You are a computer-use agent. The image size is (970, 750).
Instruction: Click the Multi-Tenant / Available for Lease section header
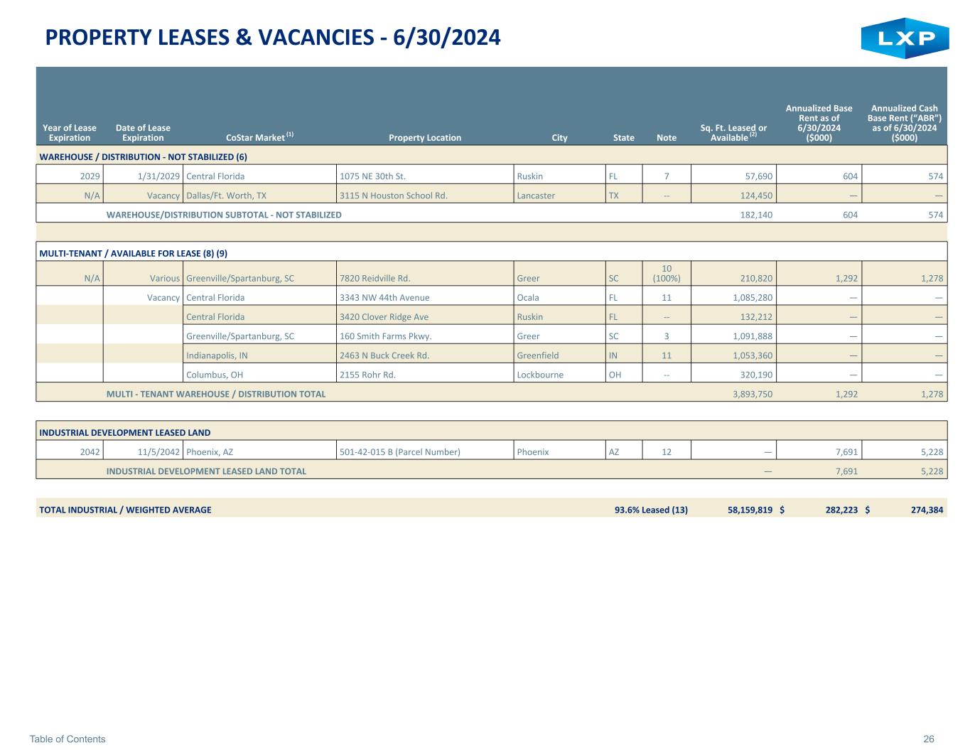tap(133, 253)
